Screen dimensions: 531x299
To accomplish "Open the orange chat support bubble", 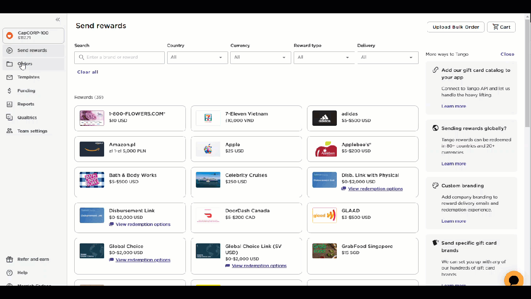I will tap(513, 280).
